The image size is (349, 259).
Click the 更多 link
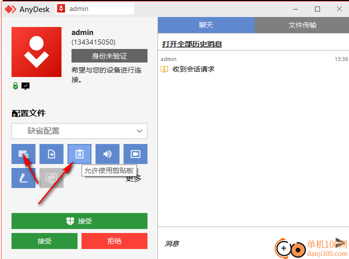(x=133, y=178)
